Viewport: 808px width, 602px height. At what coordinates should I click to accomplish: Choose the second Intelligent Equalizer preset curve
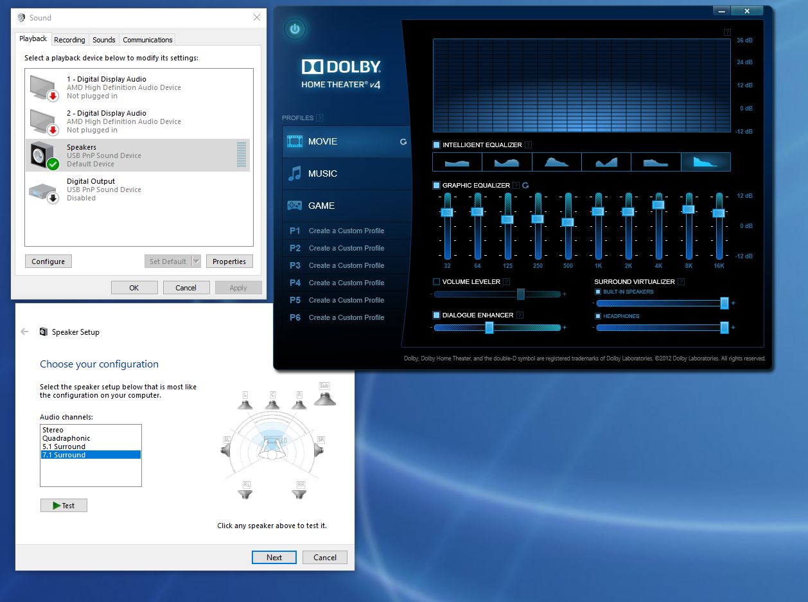coord(507,162)
